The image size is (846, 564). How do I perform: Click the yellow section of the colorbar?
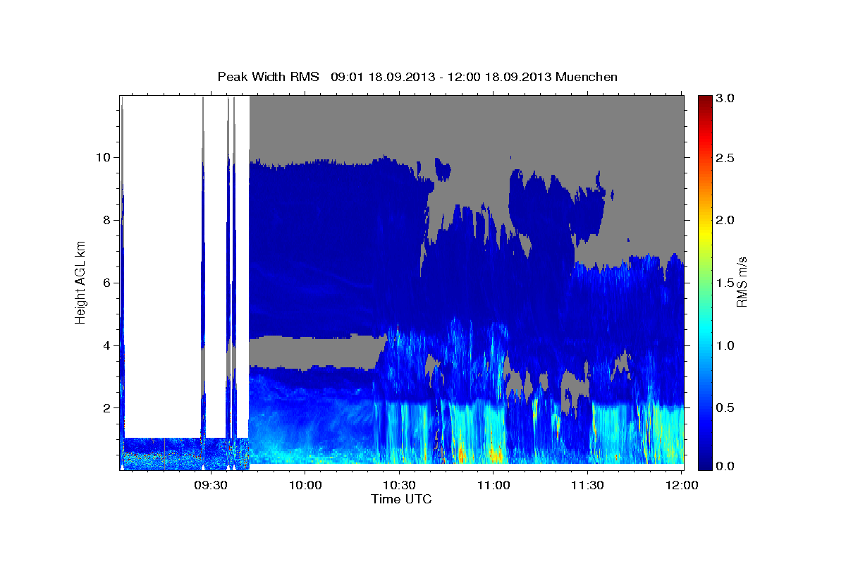click(705, 233)
